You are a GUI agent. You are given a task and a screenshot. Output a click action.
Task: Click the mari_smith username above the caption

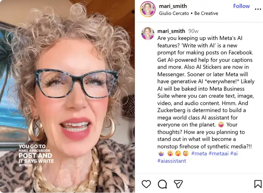171,31
